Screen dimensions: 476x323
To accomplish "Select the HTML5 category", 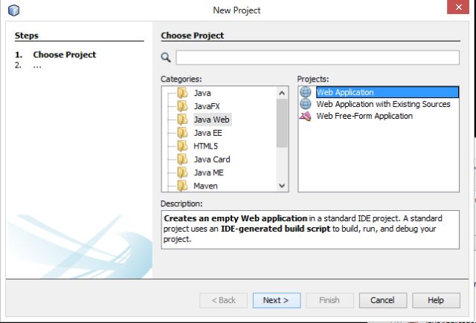I will pyautogui.click(x=205, y=146).
